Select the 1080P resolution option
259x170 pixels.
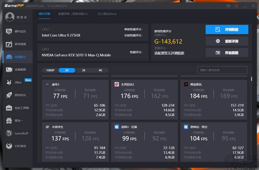50,70
